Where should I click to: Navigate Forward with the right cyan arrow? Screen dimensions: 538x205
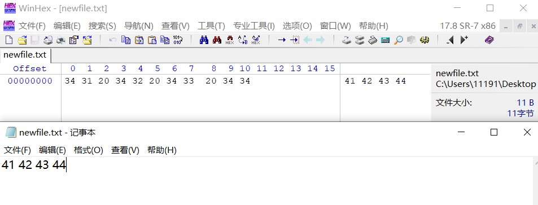pyautogui.click(x=321, y=40)
